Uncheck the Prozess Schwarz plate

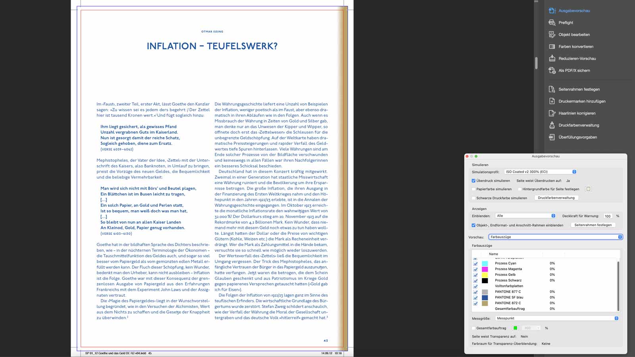(475, 280)
